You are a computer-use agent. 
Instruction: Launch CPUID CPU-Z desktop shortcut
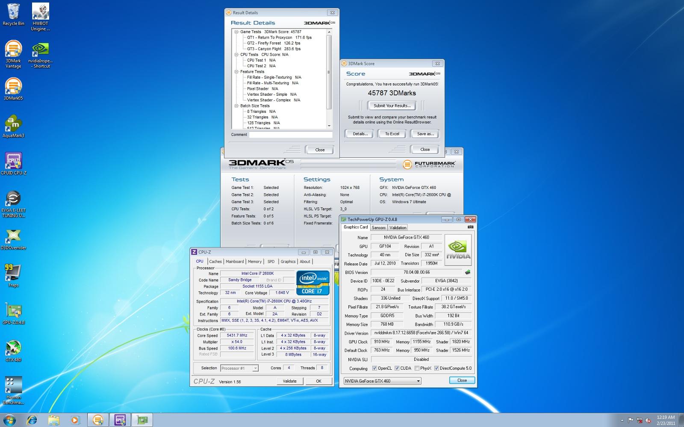click(13, 164)
